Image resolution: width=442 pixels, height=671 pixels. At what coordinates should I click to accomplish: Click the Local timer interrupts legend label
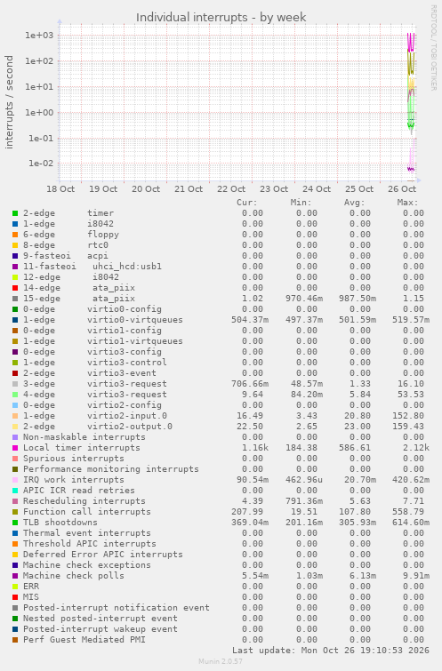tap(82, 448)
